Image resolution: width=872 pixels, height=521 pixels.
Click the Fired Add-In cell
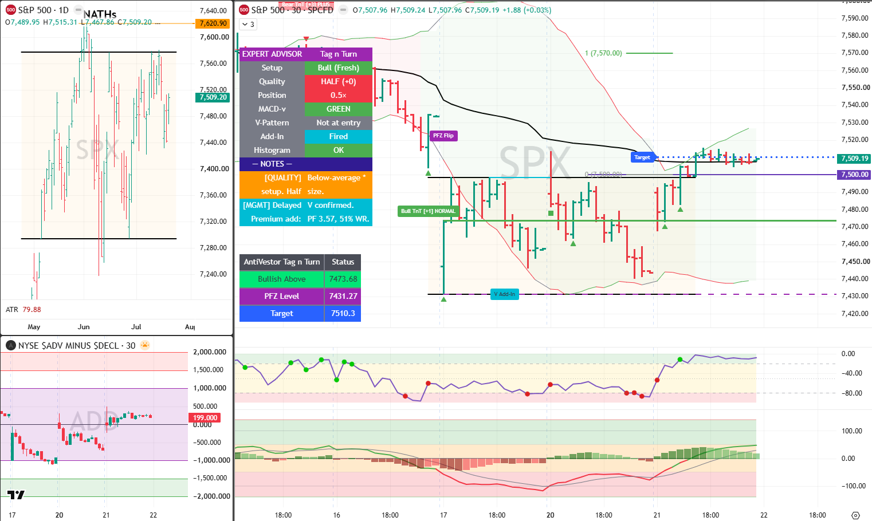(x=339, y=136)
